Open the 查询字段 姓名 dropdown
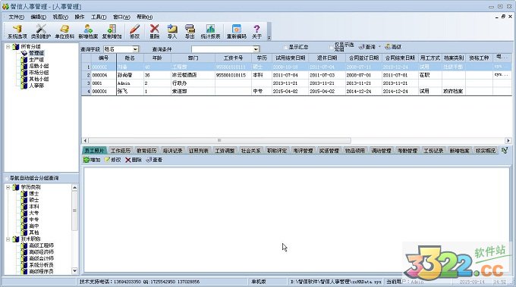 [x=135, y=49]
